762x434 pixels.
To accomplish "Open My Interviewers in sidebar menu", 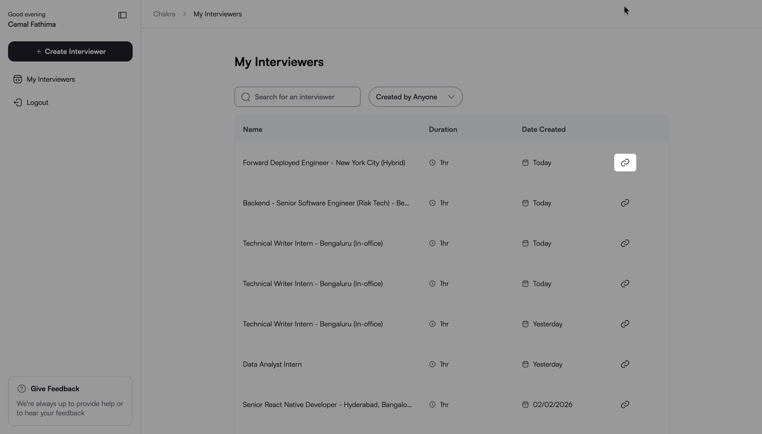I will click(51, 79).
